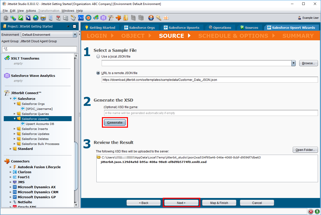Expand the NetSuite connector node
The image size is (321, 215).
11,202
